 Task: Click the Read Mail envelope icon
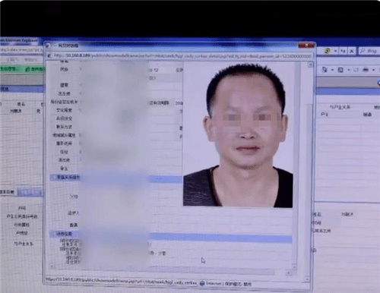[x=356, y=70]
